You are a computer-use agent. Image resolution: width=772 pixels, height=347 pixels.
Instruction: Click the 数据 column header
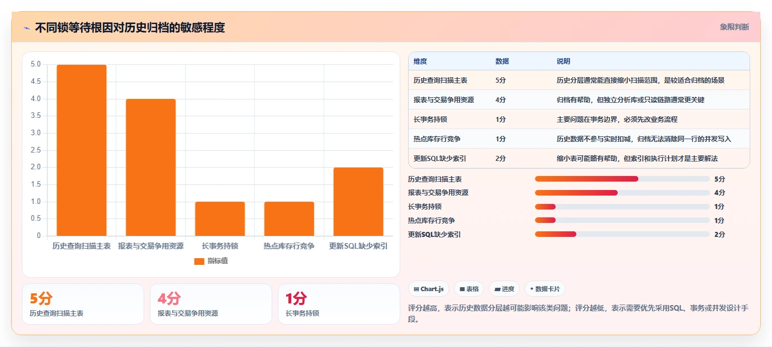pyautogui.click(x=502, y=61)
